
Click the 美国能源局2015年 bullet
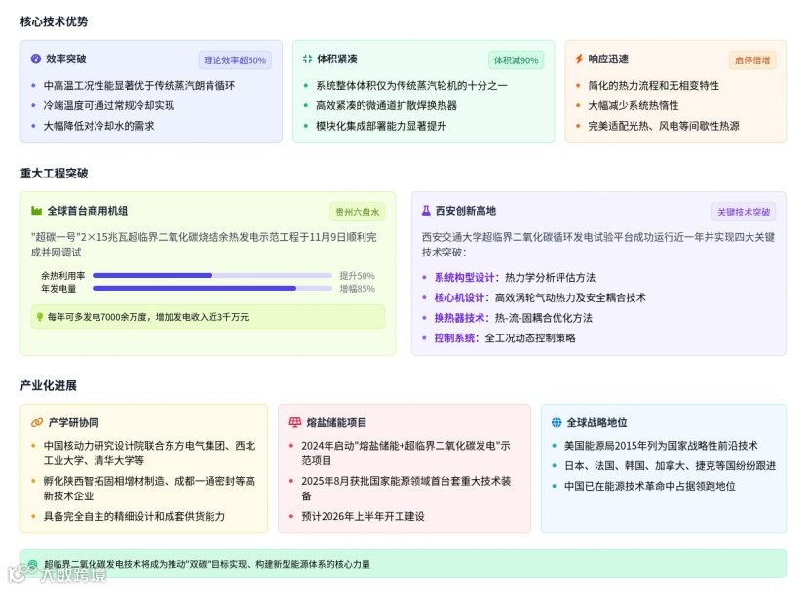(661, 446)
